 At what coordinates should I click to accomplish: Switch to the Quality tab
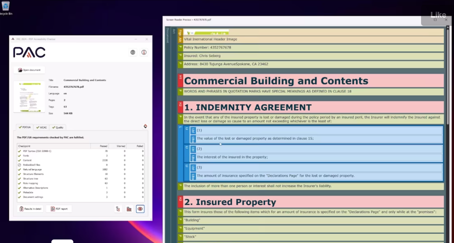click(58, 127)
